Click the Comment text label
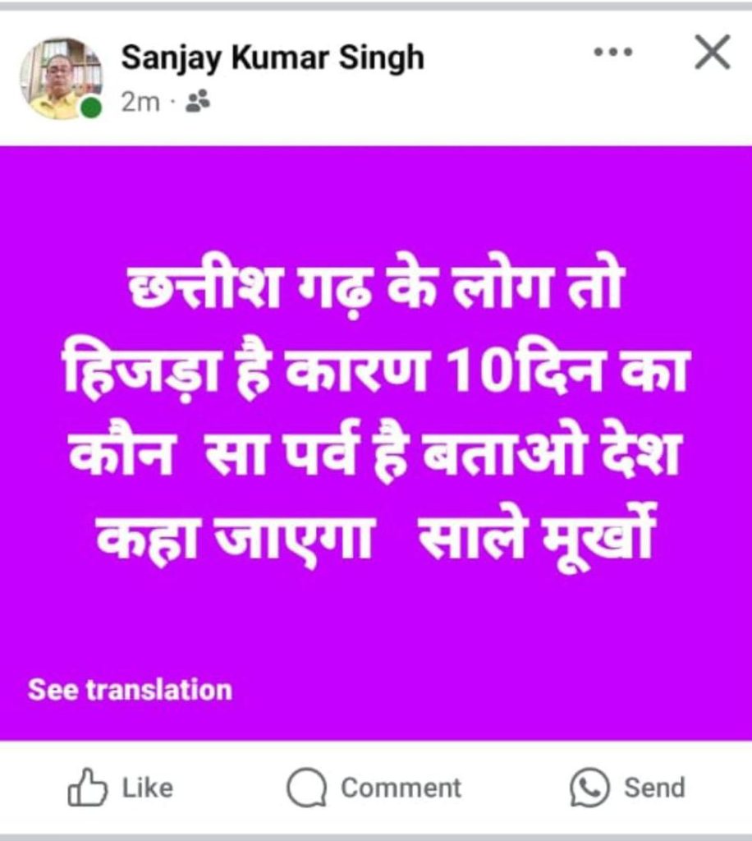Screen dimensions: 752x841 (x=401, y=788)
